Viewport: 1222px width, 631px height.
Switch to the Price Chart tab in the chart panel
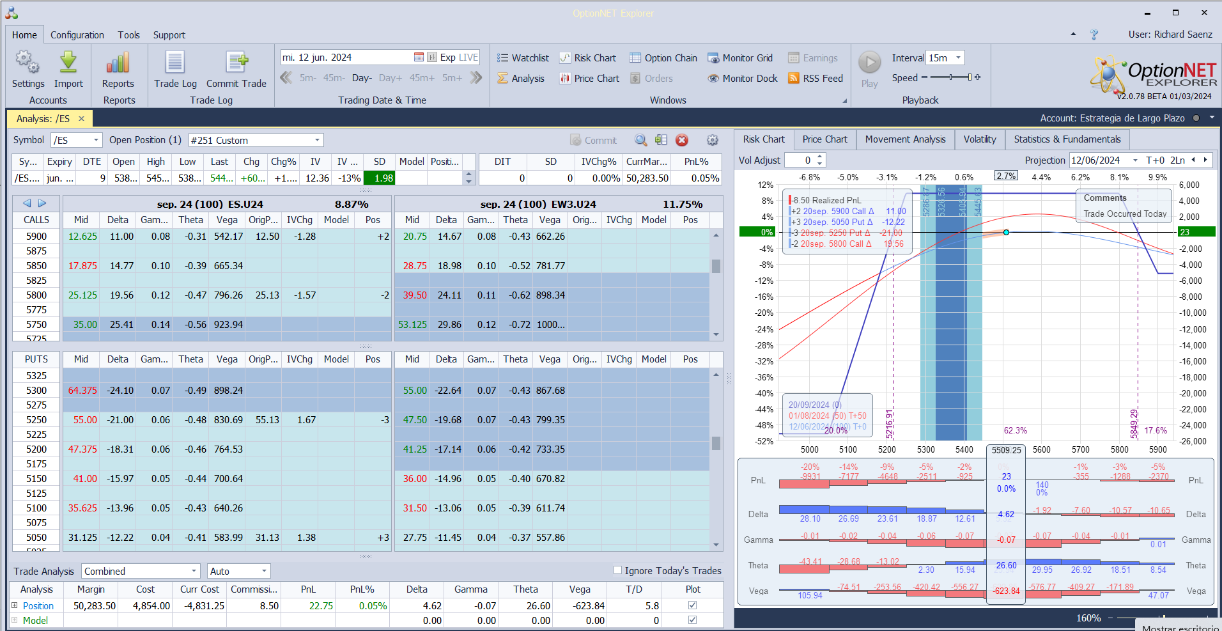[824, 139]
